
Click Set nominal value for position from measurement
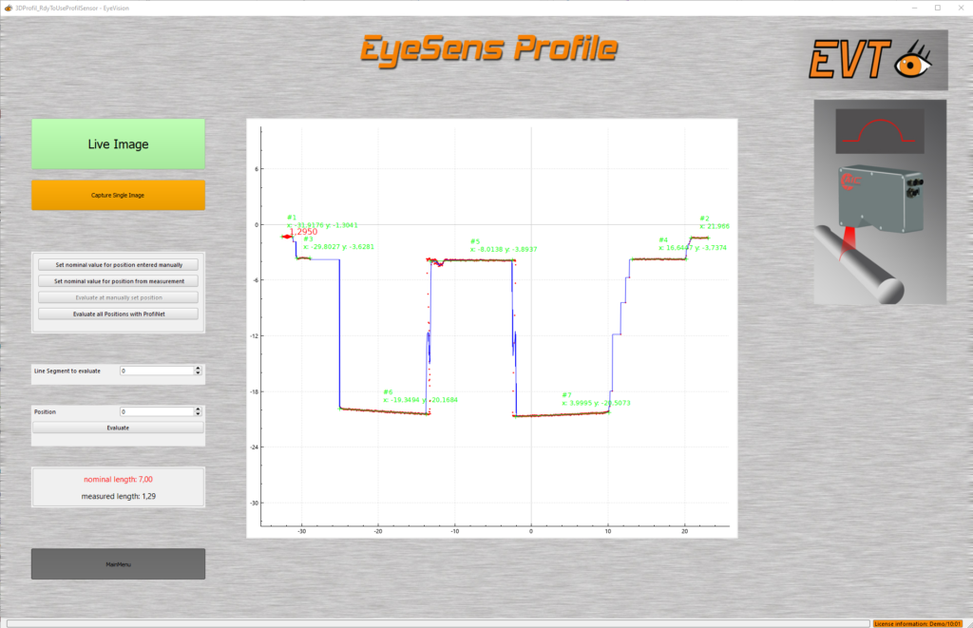(x=118, y=280)
